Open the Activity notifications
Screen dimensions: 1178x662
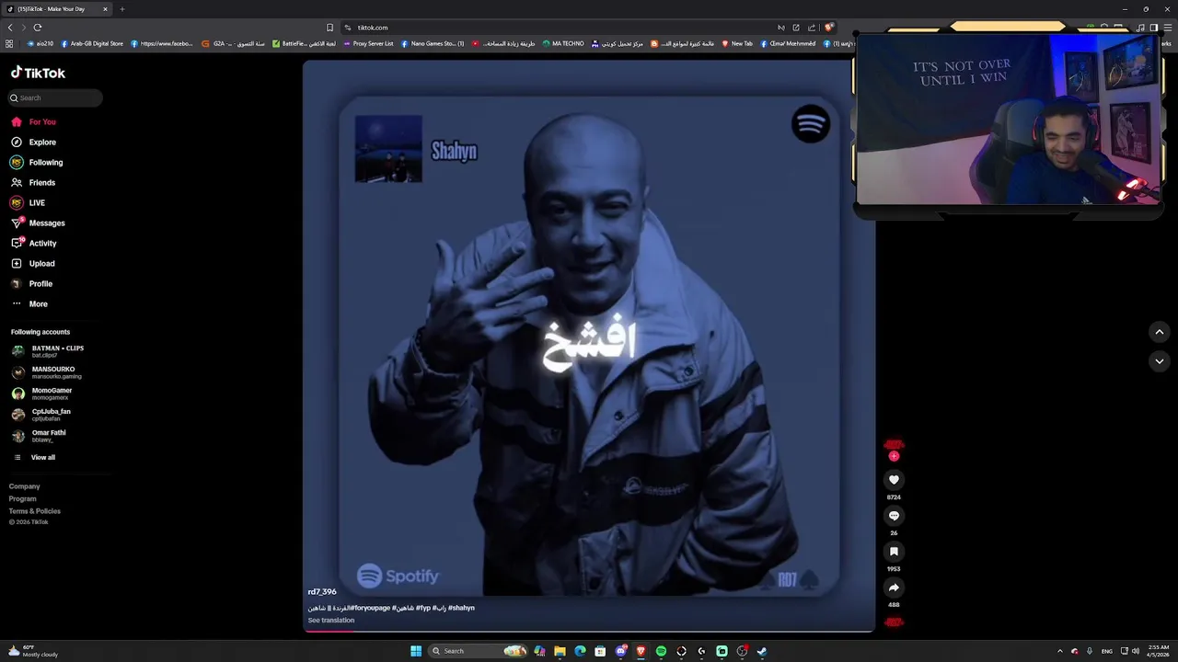point(33,244)
